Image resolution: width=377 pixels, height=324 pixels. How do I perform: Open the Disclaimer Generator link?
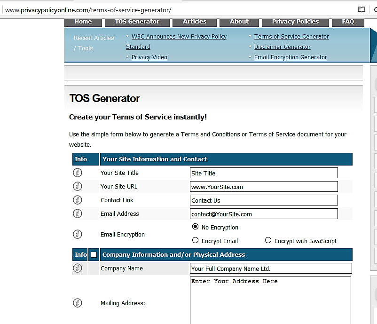[x=282, y=47]
